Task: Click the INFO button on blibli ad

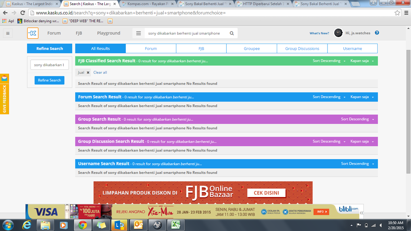Action: (x=322, y=212)
